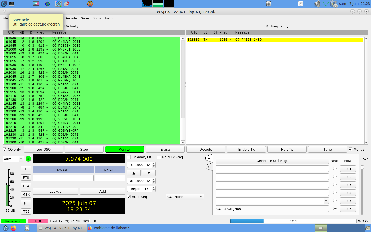371x232 pixels.
Task: Click the orange round launcher icon
Action: (90, 4)
